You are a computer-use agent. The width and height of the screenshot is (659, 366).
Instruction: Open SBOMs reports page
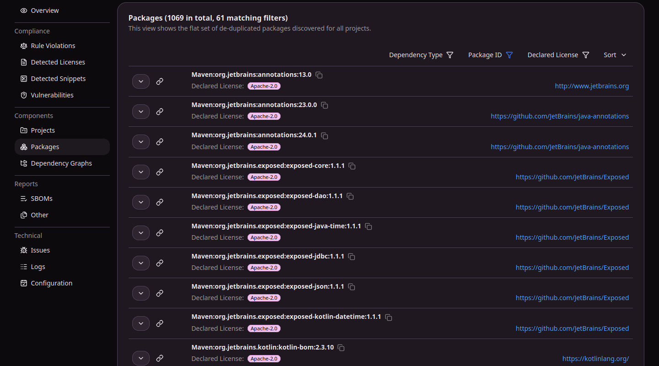point(62,199)
